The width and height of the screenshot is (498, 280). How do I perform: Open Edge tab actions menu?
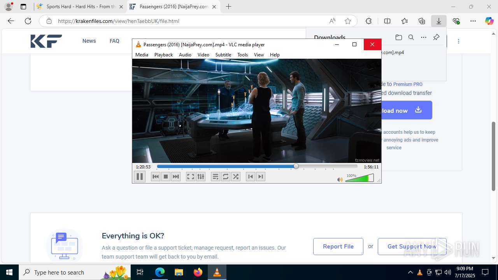click(23, 7)
